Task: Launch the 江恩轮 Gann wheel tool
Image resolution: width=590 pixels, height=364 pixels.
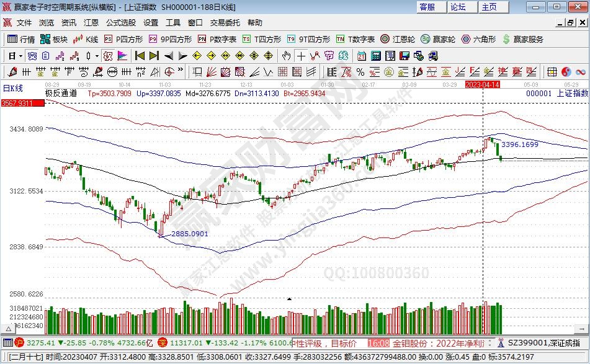Action: 398,39
